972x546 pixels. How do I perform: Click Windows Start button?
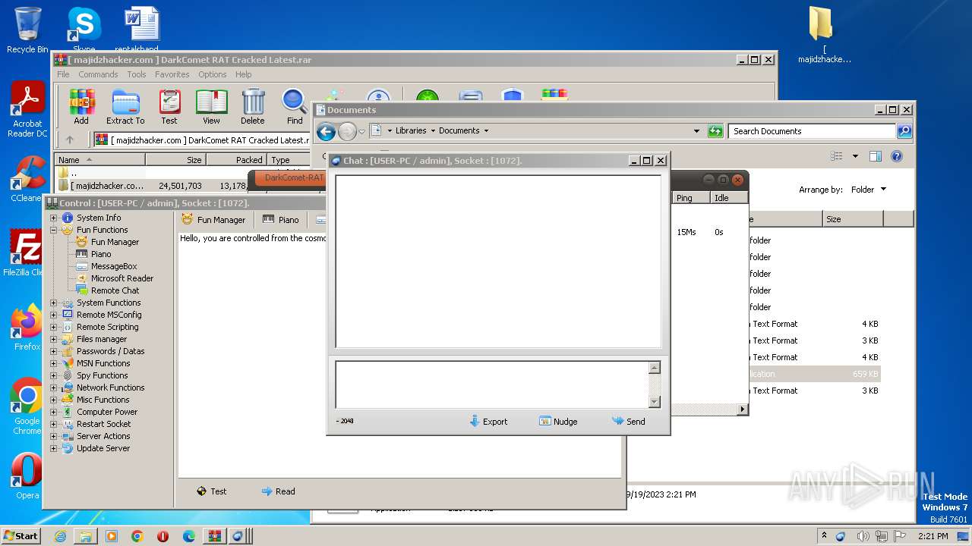(x=21, y=535)
